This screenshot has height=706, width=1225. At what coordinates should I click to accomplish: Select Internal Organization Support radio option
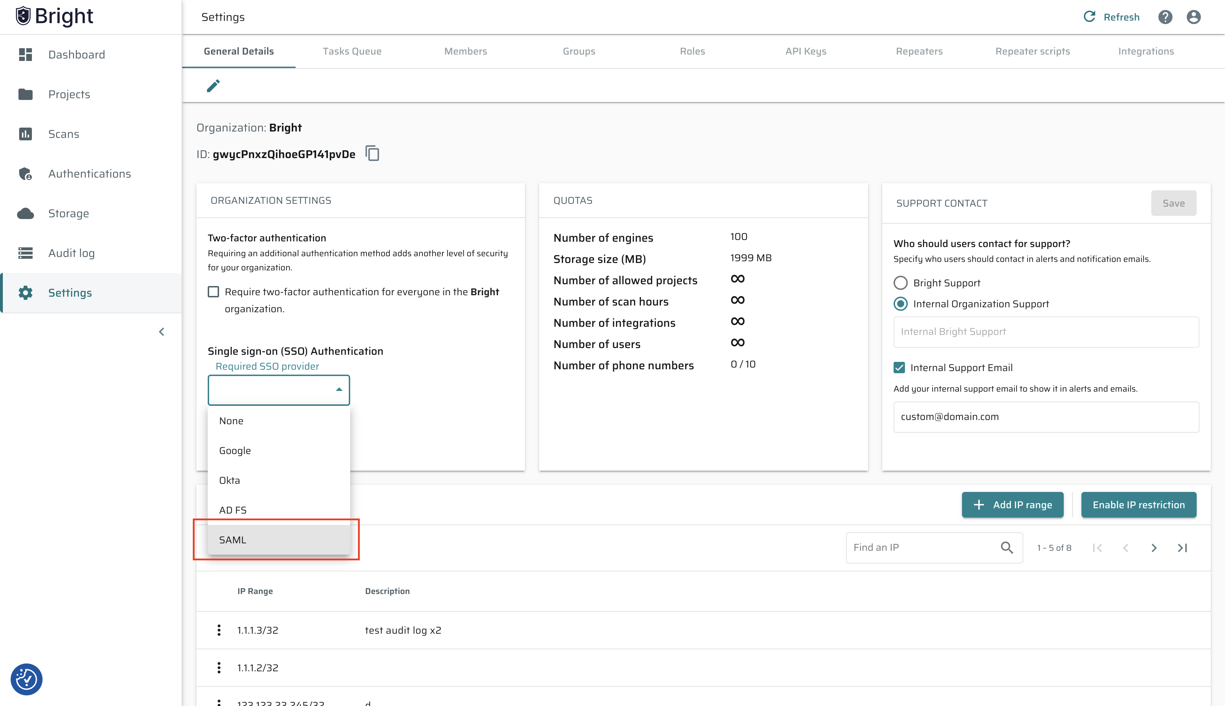[x=901, y=303]
